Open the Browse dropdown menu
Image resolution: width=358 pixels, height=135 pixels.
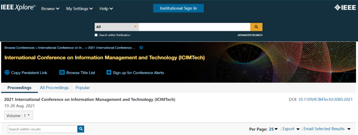click(50, 9)
